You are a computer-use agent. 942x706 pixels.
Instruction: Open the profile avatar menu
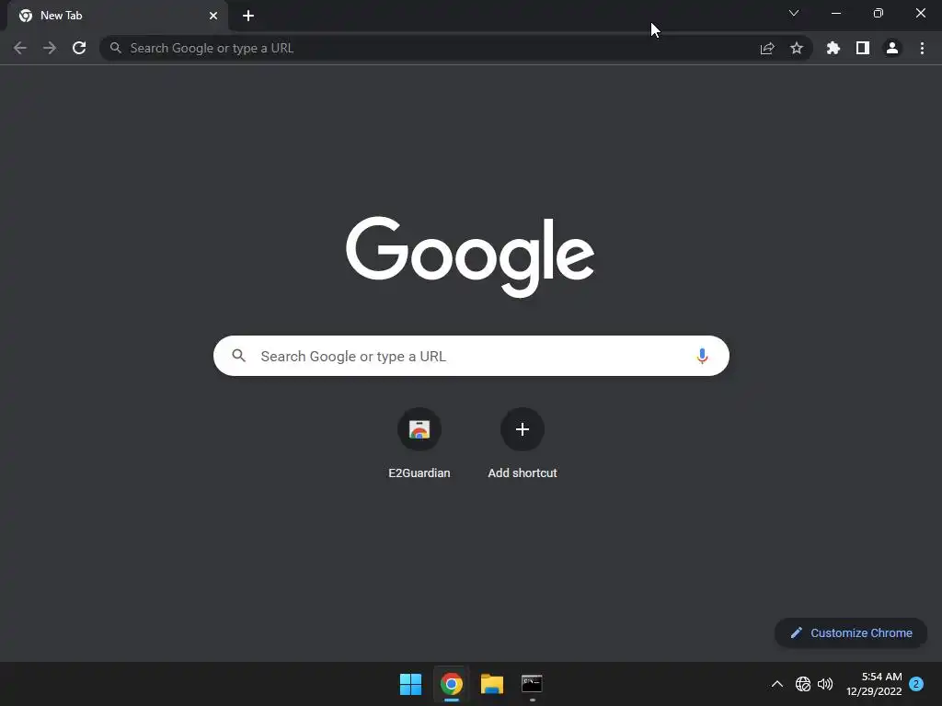892,48
